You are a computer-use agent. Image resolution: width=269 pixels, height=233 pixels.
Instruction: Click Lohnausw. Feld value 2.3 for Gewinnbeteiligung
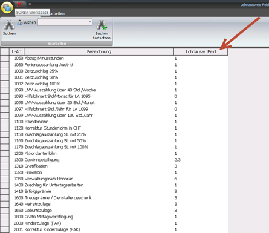[178, 160]
